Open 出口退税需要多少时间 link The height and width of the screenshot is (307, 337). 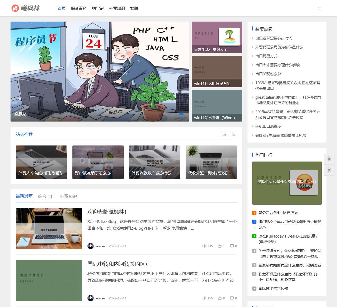coord(274,38)
